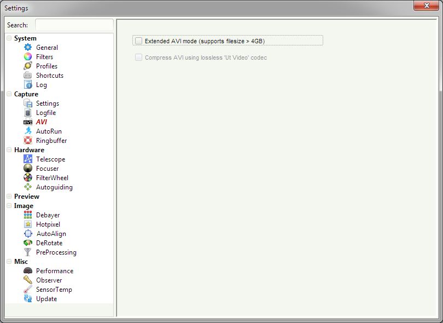Click the Hotpixel star icon
This screenshot has width=443, height=323.
click(x=28, y=224)
